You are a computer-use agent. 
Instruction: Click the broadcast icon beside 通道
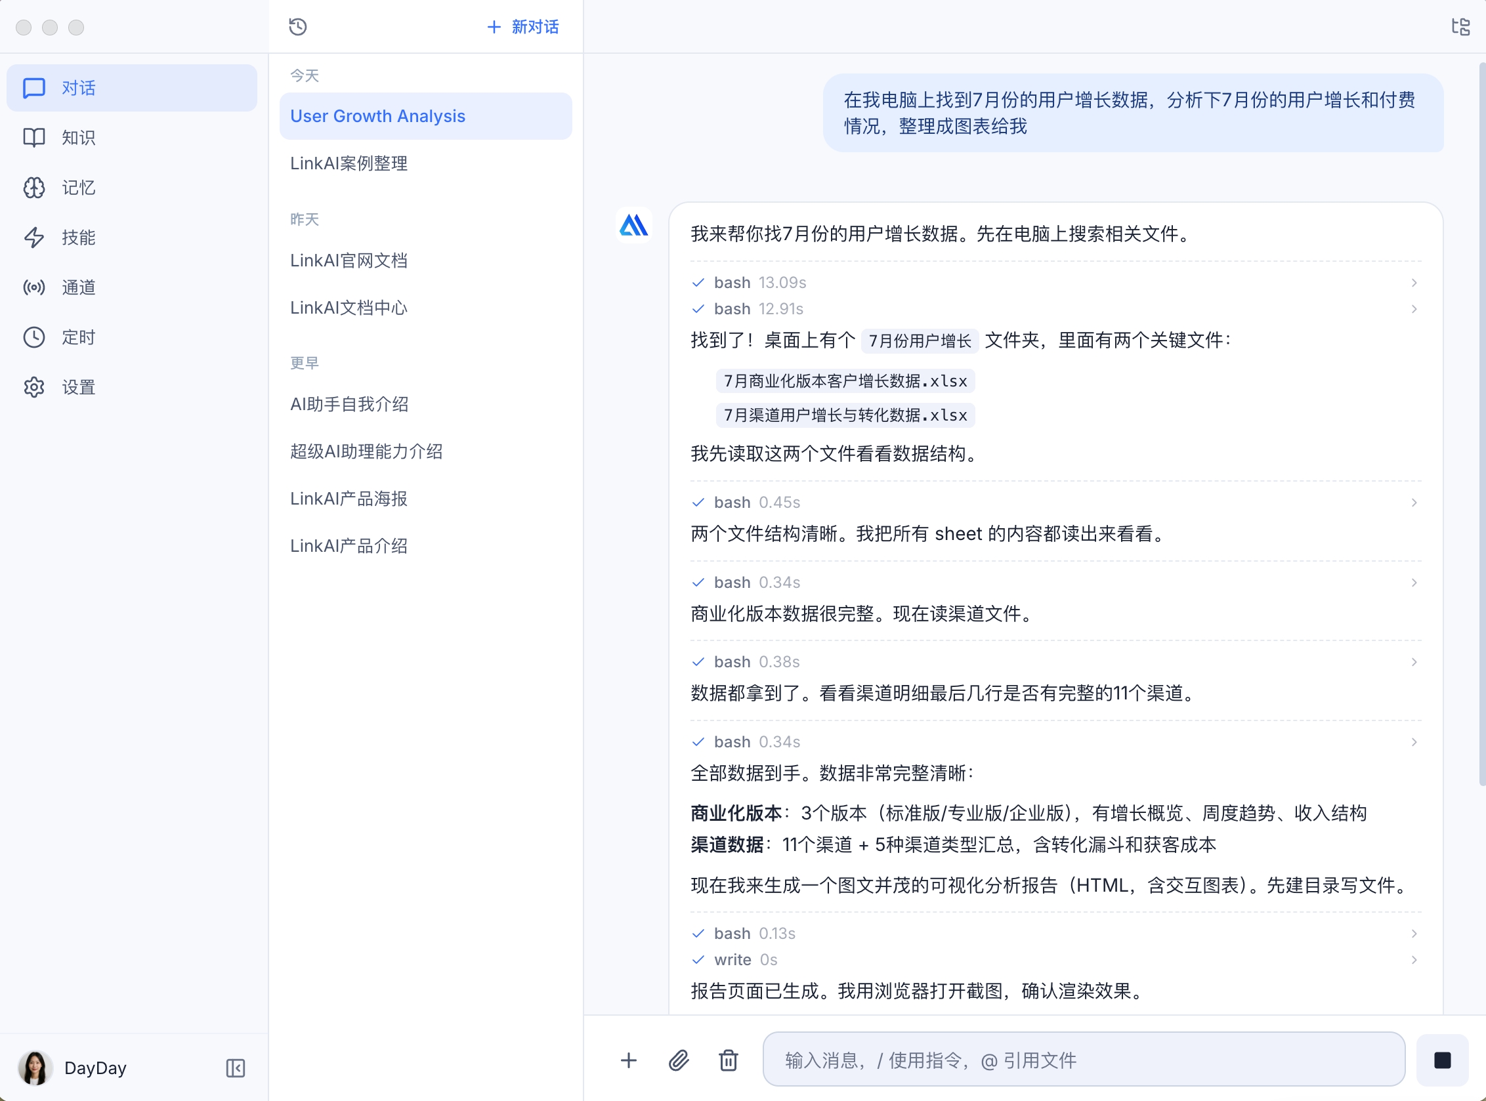[x=34, y=287]
